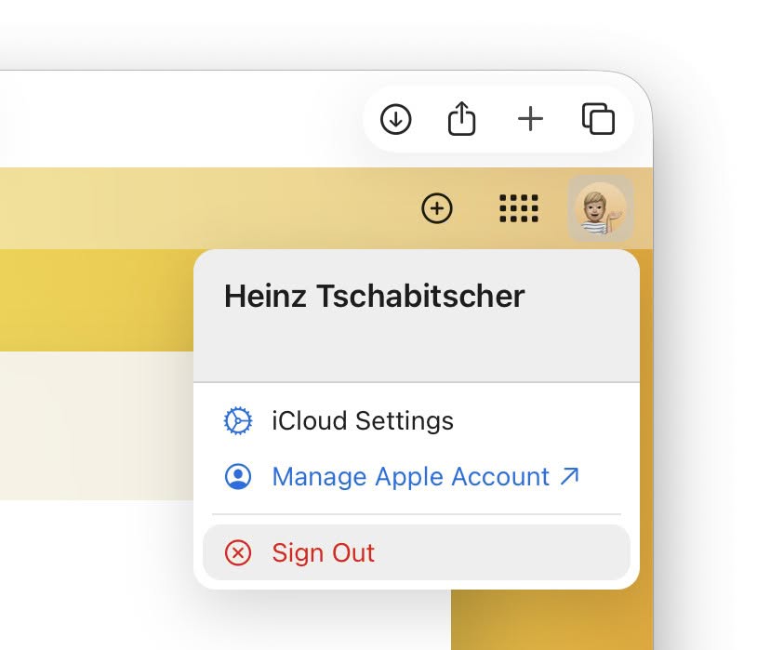Screen dimensions: 757x650
Task: Click the Memoji account avatar
Action: 600,208
